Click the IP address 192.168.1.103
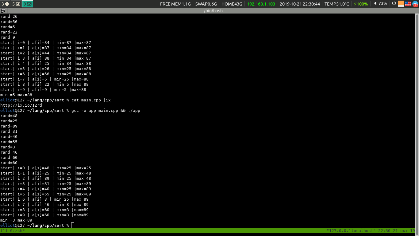 click(x=261, y=4)
